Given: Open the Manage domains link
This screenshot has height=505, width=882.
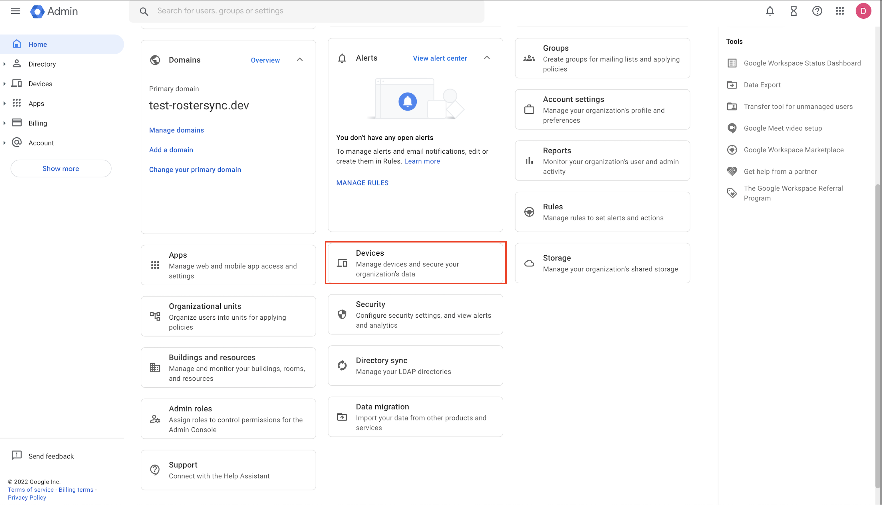Looking at the screenshot, I should 176,130.
